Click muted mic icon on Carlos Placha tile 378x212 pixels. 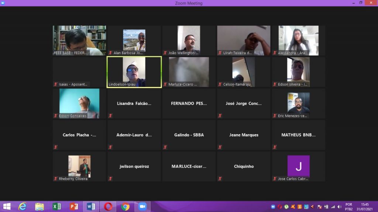click(x=56, y=147)
